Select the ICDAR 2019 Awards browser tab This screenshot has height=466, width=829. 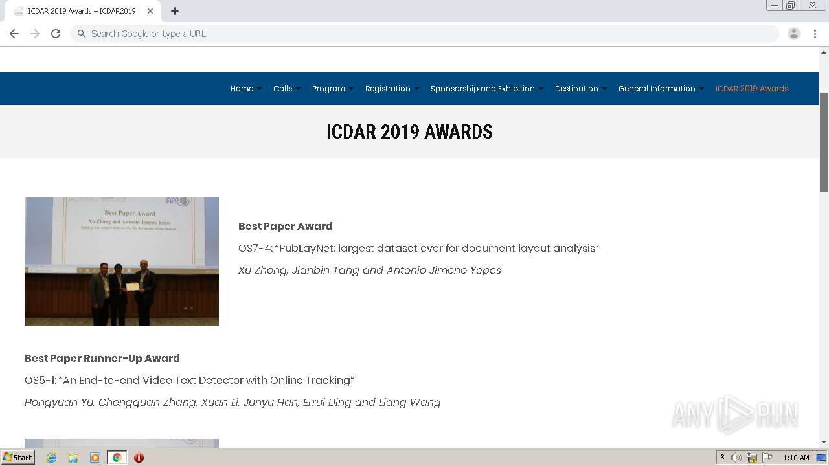click(x=82, y=11)
